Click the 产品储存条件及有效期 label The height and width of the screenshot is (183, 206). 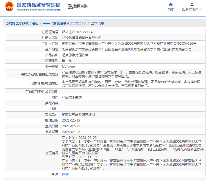coord(42,92)
